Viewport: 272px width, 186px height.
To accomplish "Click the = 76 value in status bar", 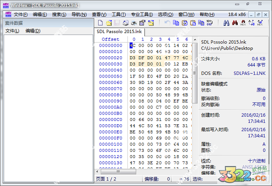I will point(184,179).
